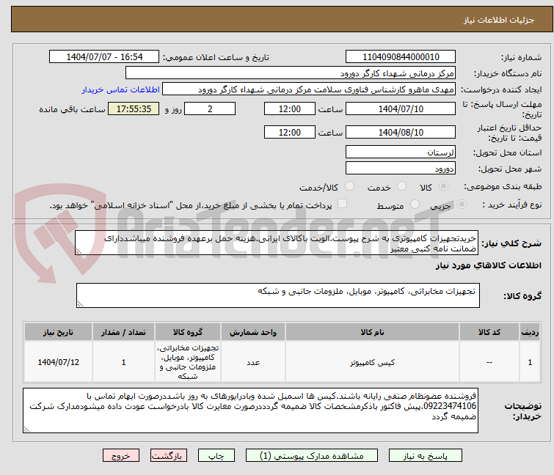Click the remaining time field 17:55:35
The image size is (554, 475).
(x=133, y=109)
